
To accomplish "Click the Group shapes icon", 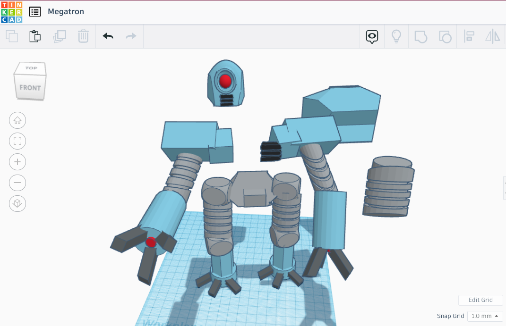I will pyautogui.click(x=420, y=37).
